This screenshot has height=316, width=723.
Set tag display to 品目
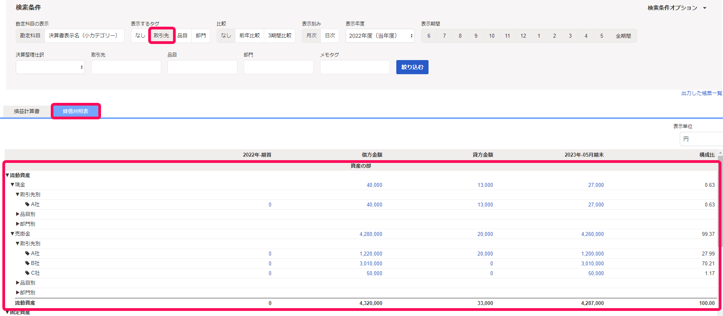tap(182, 36)
